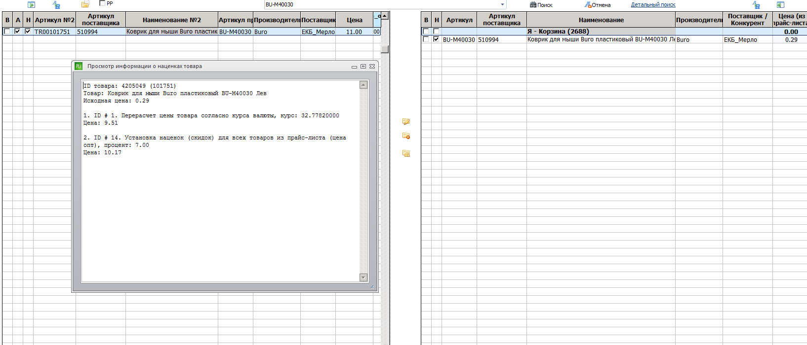Click the folder with pencil edit icon
This screenshot has height=345, width=807.
click(406, 121)
